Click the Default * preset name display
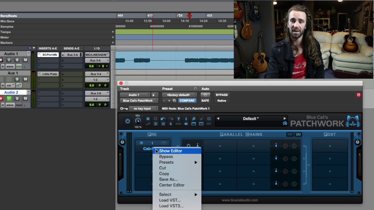Screen dimensions: 374x210 click(251, 119)
